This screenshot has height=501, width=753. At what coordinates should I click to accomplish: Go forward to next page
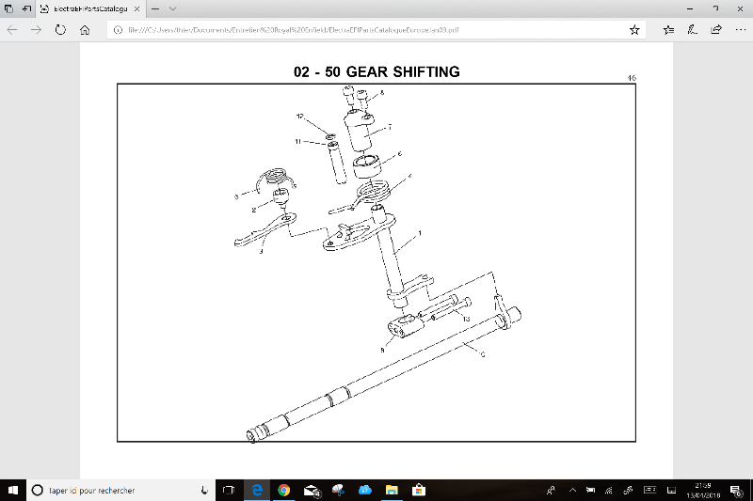tap(37, 30)
